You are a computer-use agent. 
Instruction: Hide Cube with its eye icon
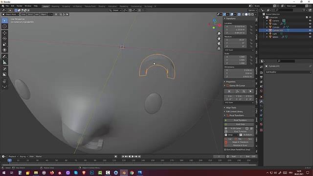pos(310,24)
